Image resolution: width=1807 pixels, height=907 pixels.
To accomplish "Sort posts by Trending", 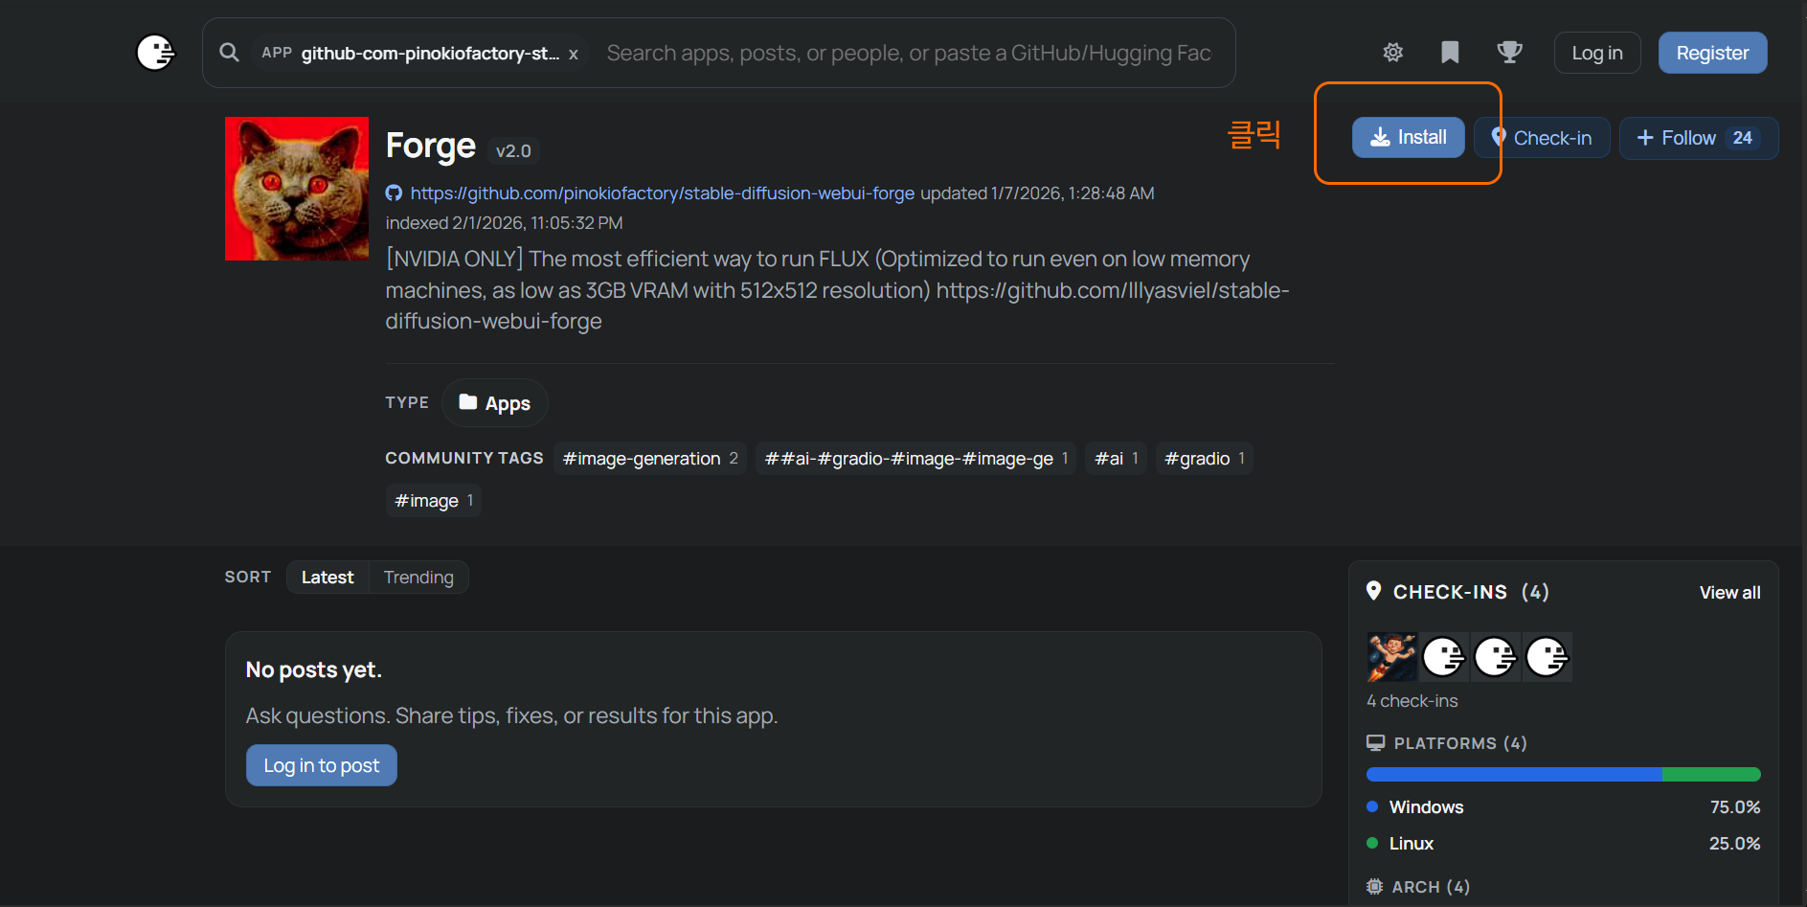I will pyautogui.click(x=418, y=578).
